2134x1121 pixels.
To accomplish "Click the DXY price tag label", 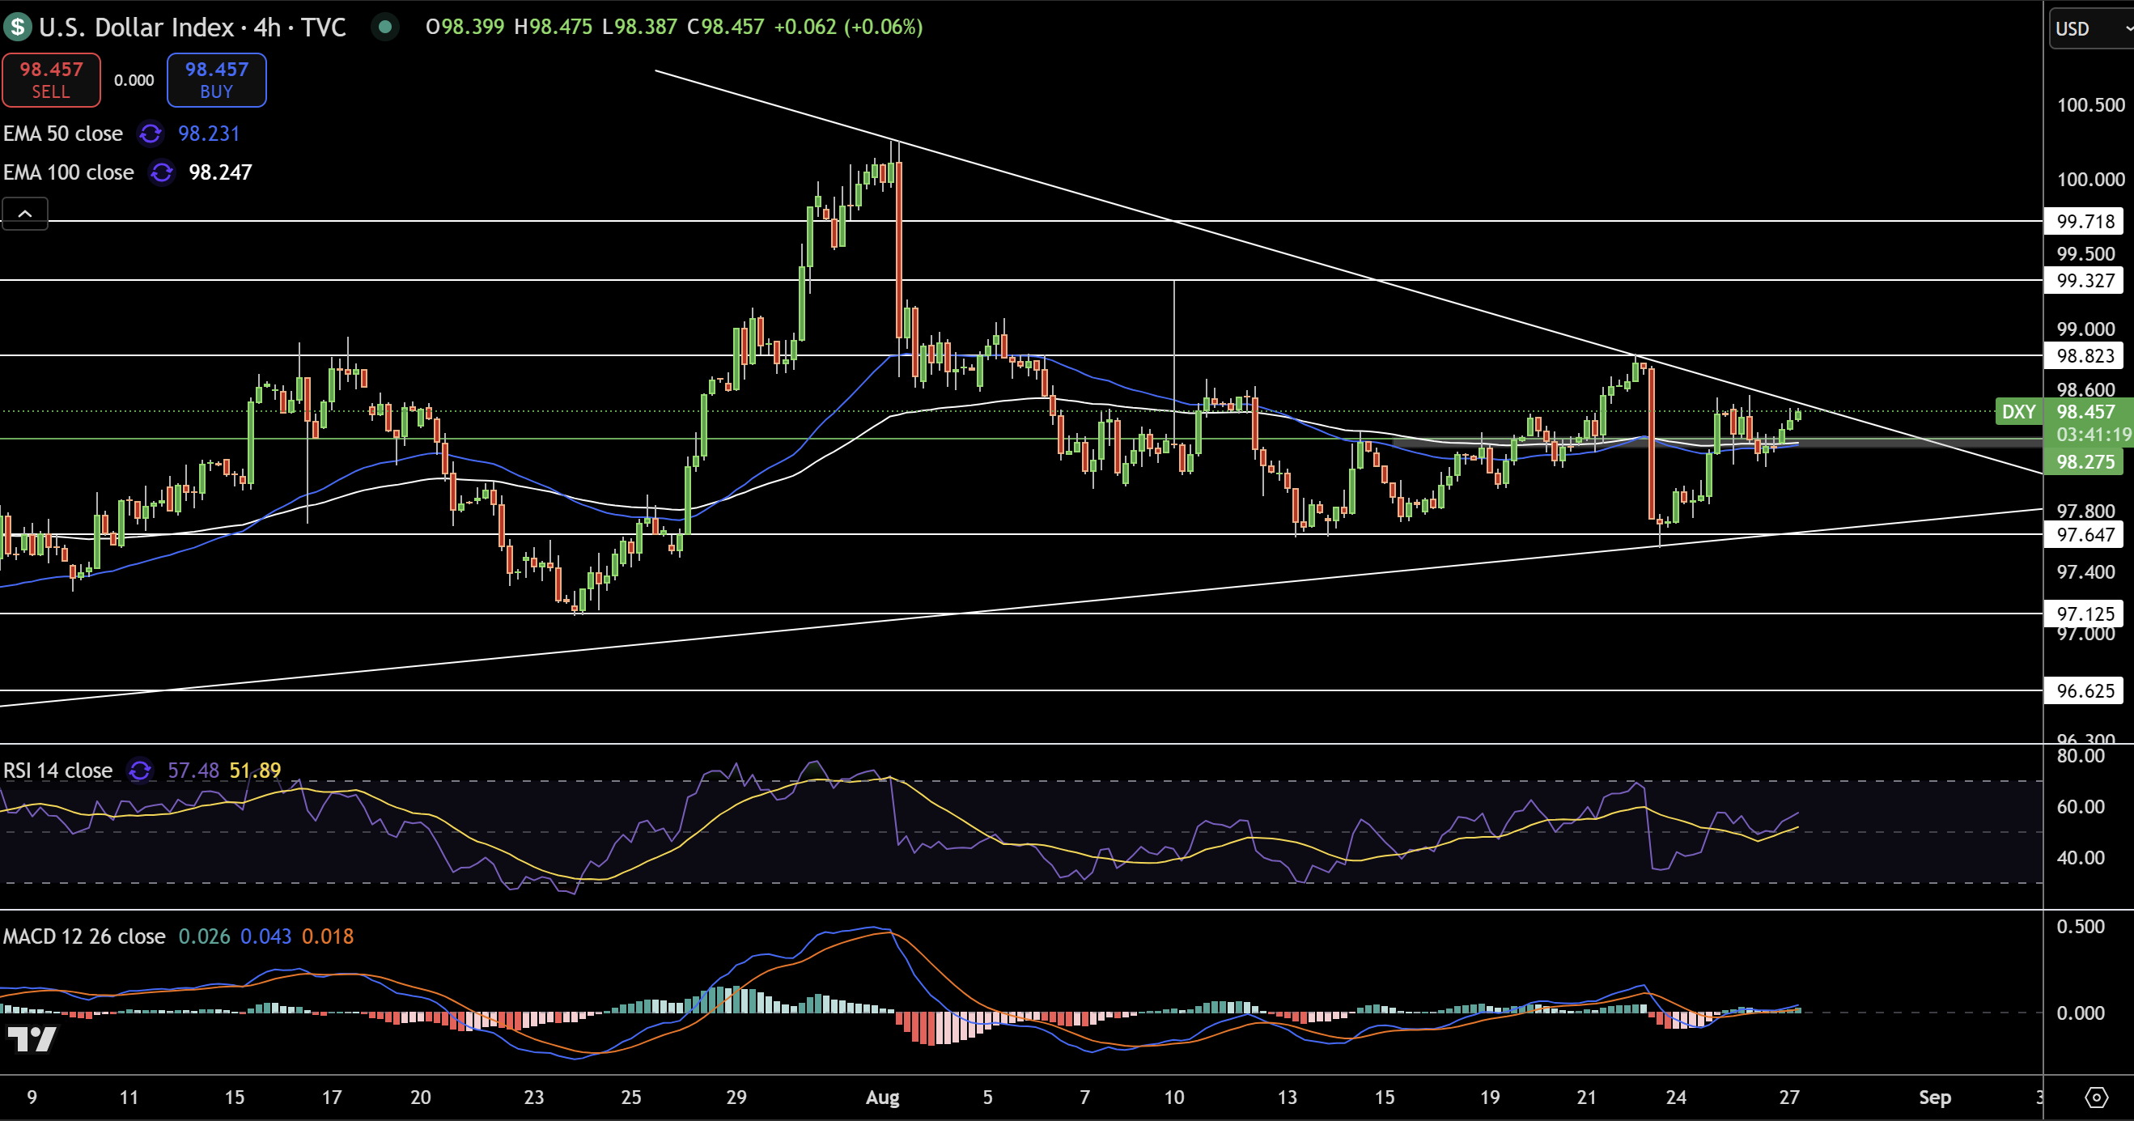I will [x=2018, y=412].
